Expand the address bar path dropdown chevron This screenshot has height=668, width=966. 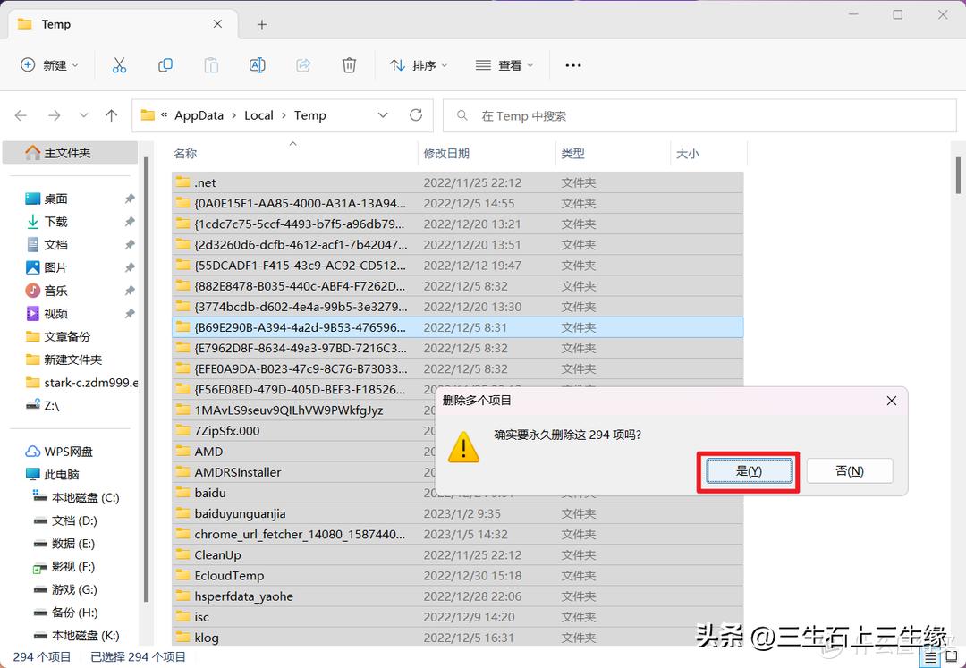383,114
